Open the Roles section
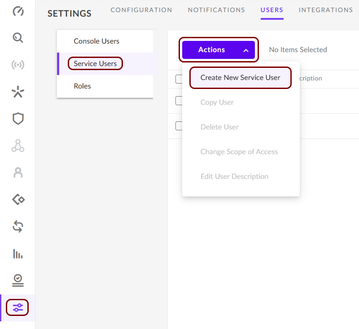 105,86
